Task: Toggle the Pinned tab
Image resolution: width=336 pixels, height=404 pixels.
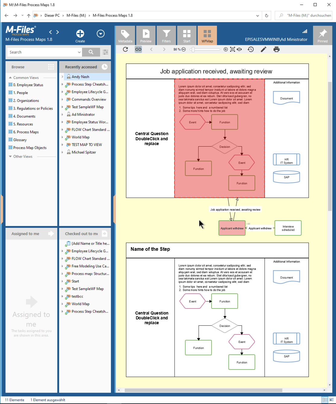Action: pyautogui.click(x=323, y=36)
